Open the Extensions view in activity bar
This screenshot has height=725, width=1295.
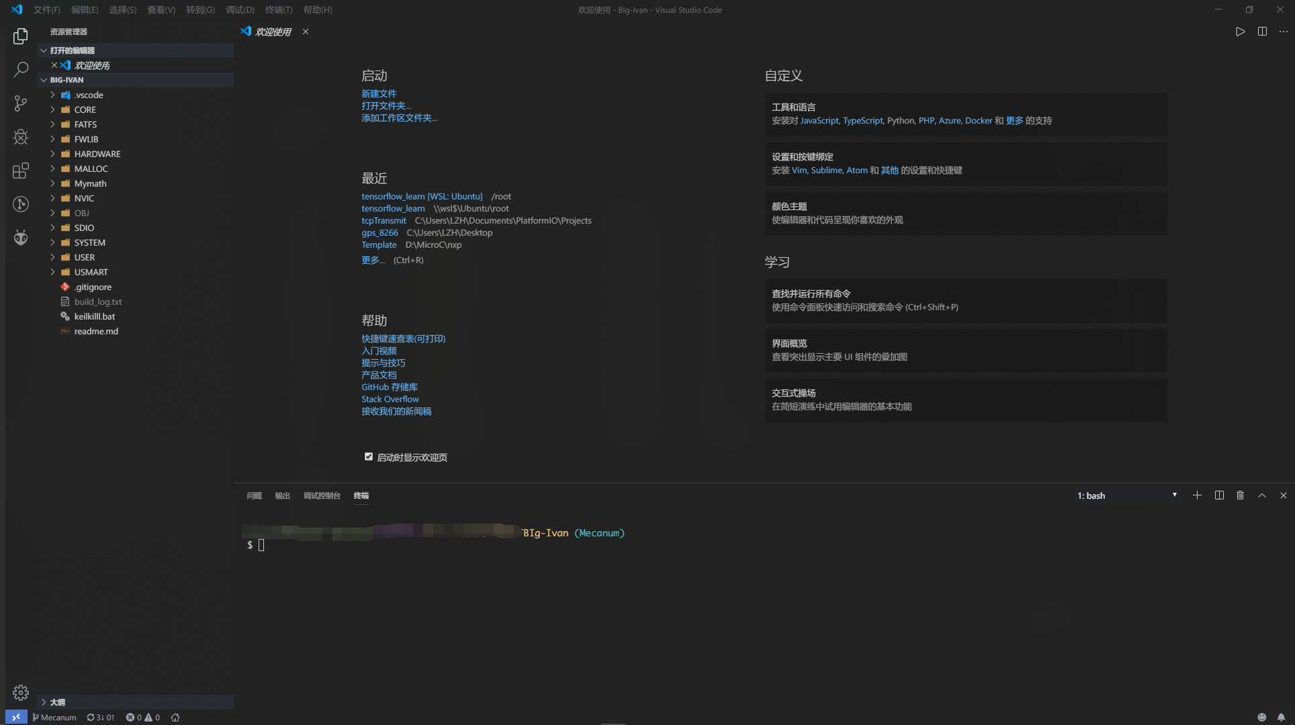21,171
